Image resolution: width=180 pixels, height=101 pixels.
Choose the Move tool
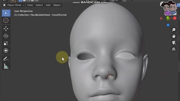[x=6, y=29]
